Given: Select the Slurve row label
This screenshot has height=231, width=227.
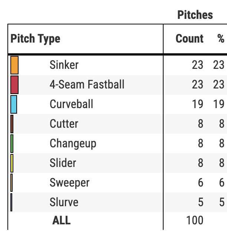Looking at the screenshot, I should (x=64, y=202).
